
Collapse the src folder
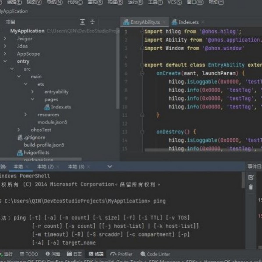12,69
